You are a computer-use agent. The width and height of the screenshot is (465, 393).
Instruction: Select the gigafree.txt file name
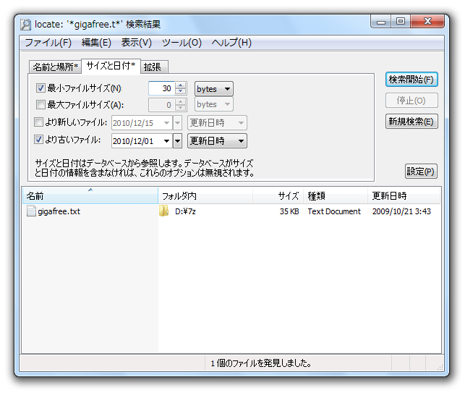coord(59,211)
